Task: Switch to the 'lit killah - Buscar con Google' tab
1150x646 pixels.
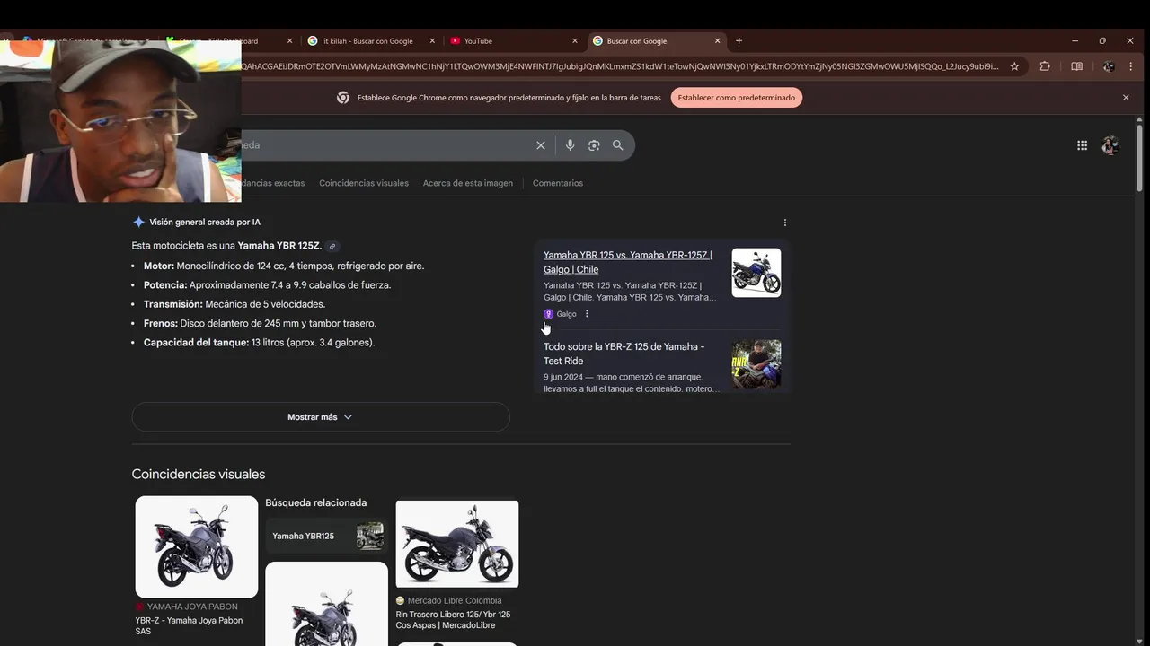Action: (x=367, y=40)
